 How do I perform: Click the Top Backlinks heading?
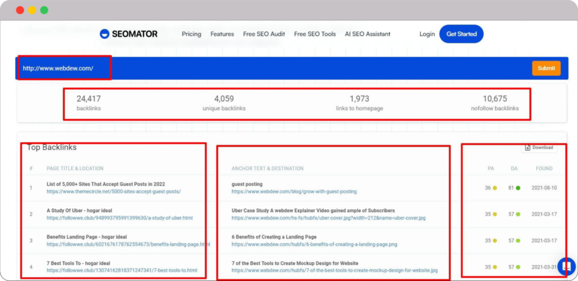(51, 147)
